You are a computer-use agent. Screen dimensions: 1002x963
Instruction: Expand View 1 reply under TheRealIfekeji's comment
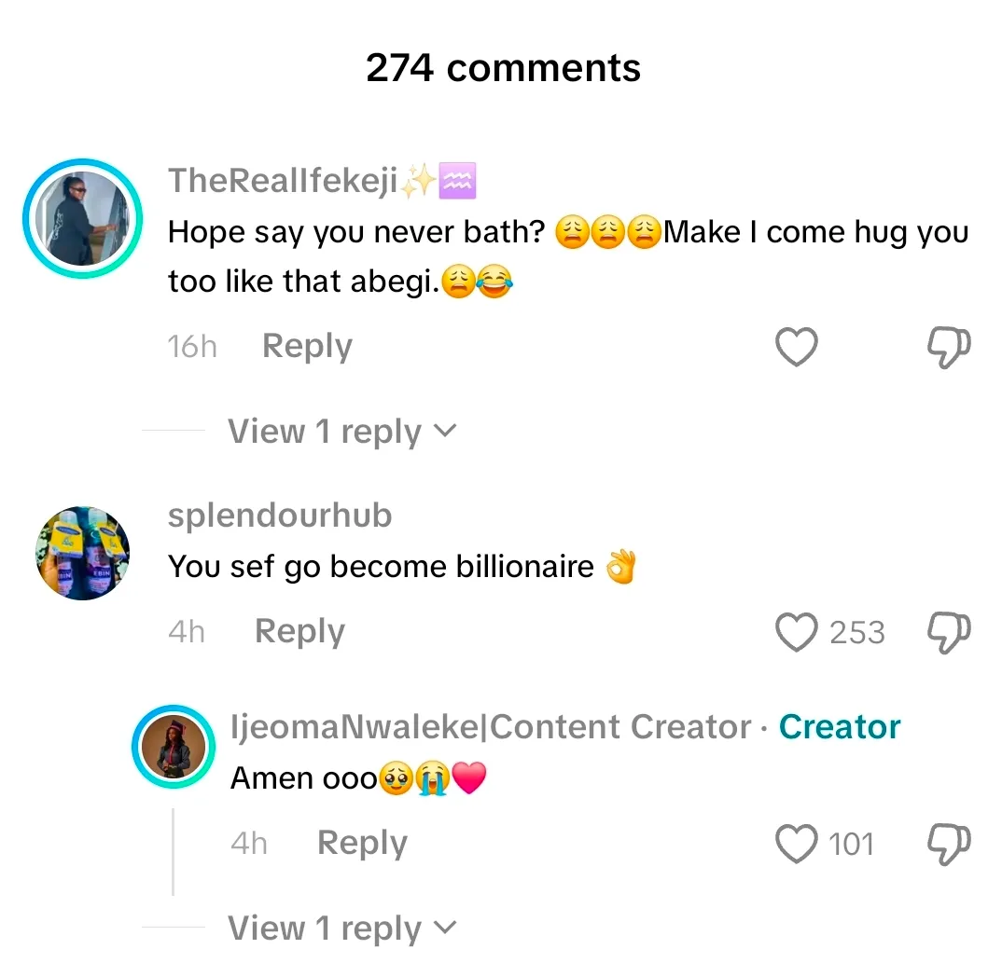(x=341, y=432)
